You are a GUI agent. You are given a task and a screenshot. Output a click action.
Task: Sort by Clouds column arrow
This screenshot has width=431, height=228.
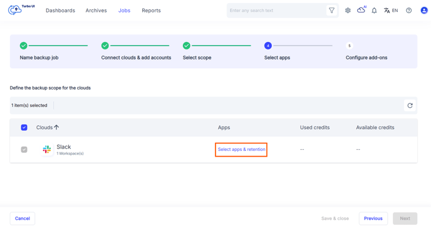pyautogui.click(x=56, y=127)
